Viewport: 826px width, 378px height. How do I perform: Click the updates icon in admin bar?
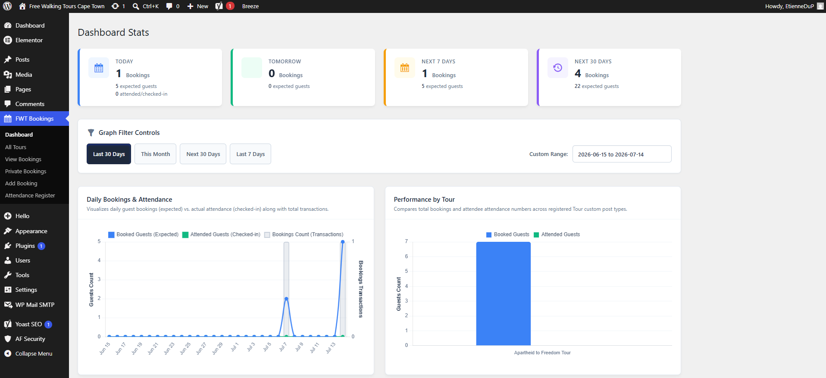(115, 6)
